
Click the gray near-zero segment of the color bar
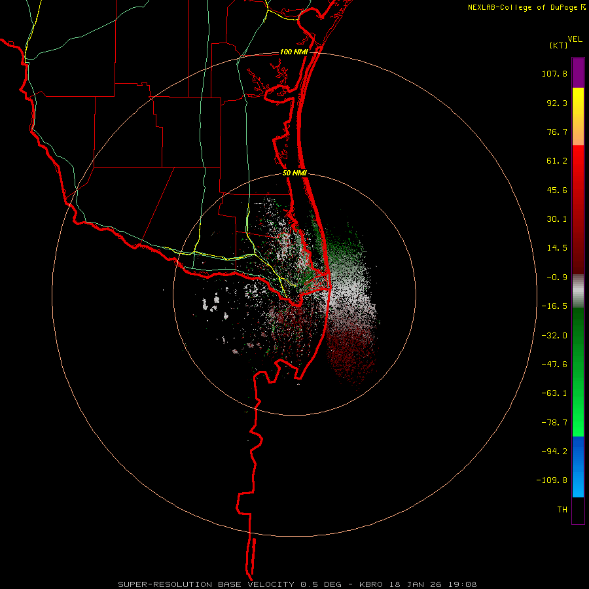click(578, 291)
